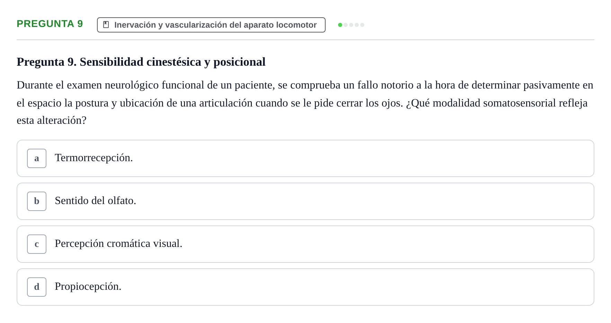Click the heading 'Sensibilidad cinestésica y posicional'
This screenshot has height=323, width=611.
click(172, 62)
